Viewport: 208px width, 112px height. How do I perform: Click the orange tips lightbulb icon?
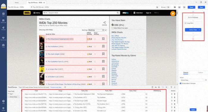tap(173, 14)
